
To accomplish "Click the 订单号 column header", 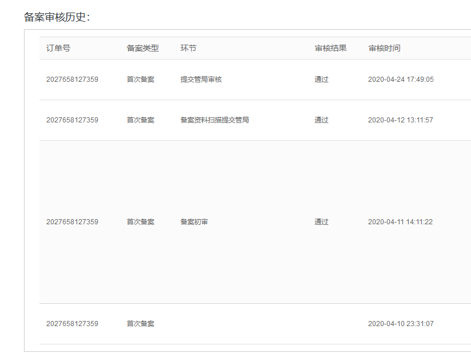I will [x=58, y=48].
